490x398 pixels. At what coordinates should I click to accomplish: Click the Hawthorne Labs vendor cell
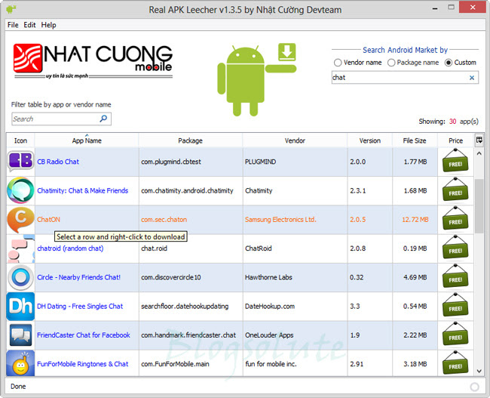[x=295, y=277]
